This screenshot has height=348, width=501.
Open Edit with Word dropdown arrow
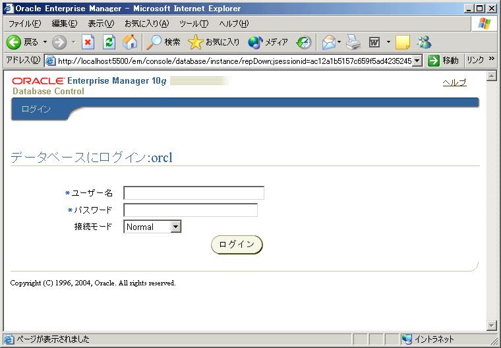[x=388, y=42]
